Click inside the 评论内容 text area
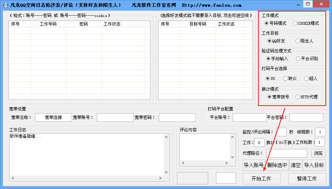Viewport: 332px width, 189px height. 205,147
